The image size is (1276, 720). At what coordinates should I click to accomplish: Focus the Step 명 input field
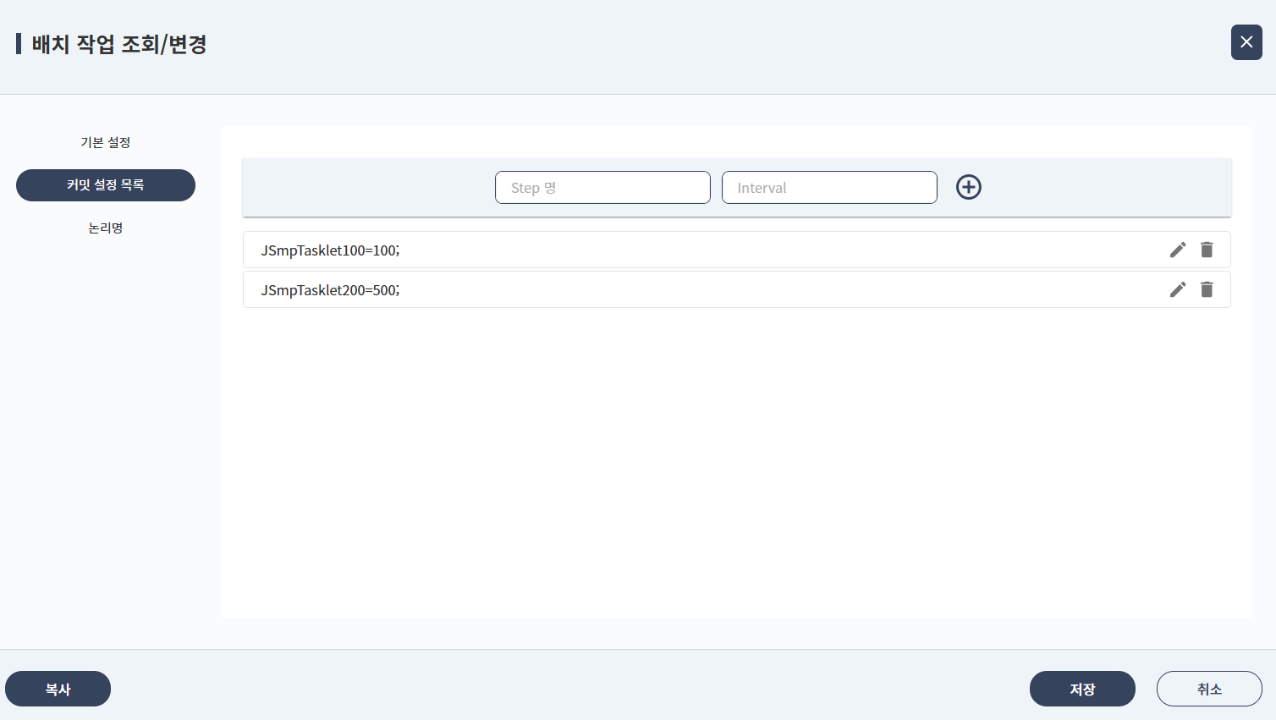point(602,188)
